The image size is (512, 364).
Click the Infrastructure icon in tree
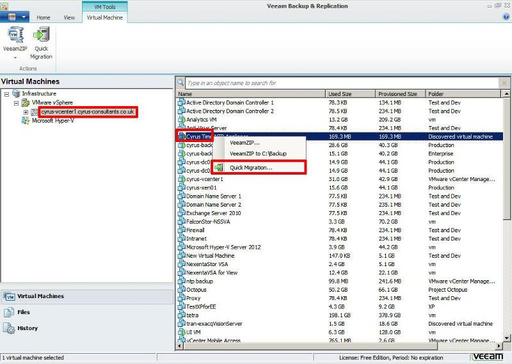[16, 93]
